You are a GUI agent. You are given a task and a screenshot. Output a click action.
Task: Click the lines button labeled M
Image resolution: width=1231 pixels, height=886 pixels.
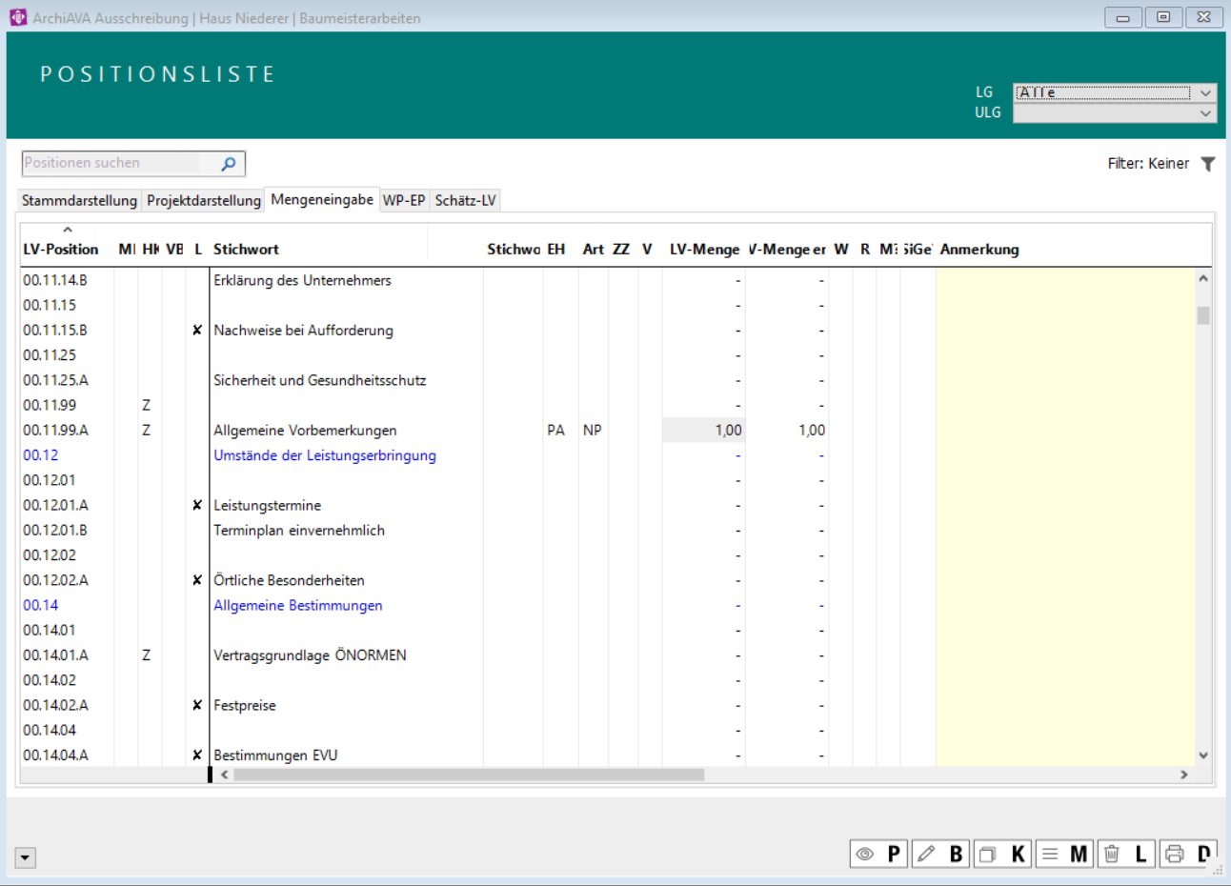point(1064,854)
